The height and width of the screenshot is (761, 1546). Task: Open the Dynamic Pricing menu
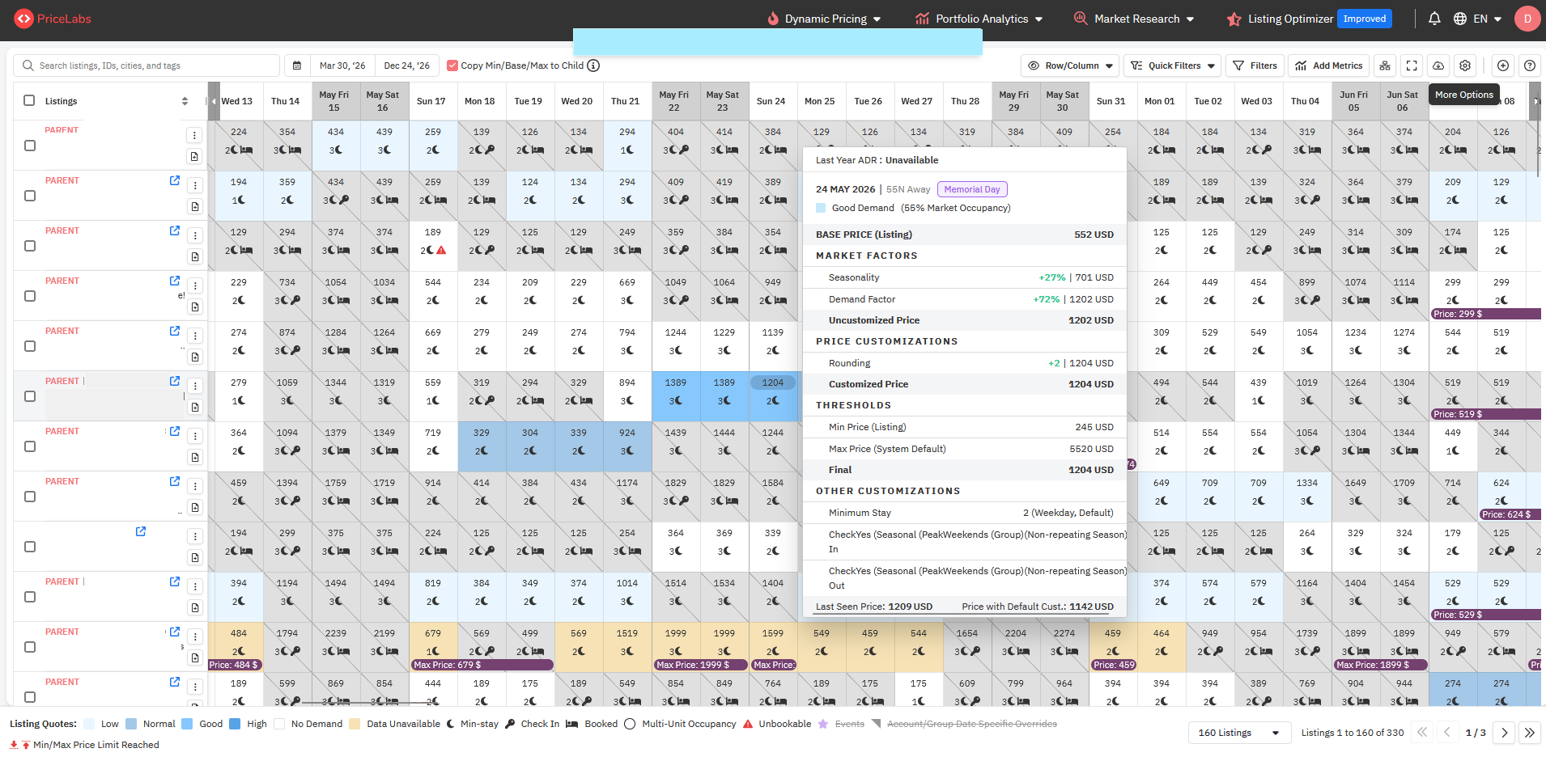click(825, 19)
